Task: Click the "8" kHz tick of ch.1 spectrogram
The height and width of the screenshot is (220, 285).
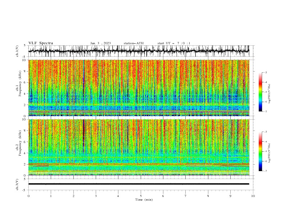Action: pos(25,71)
